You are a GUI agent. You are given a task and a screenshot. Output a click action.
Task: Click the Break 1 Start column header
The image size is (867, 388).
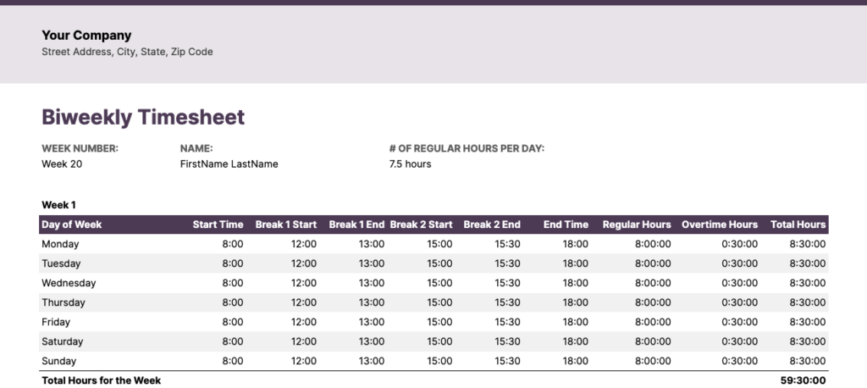coord(285,224)
